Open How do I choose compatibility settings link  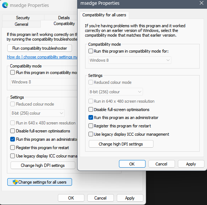(42, 57)
